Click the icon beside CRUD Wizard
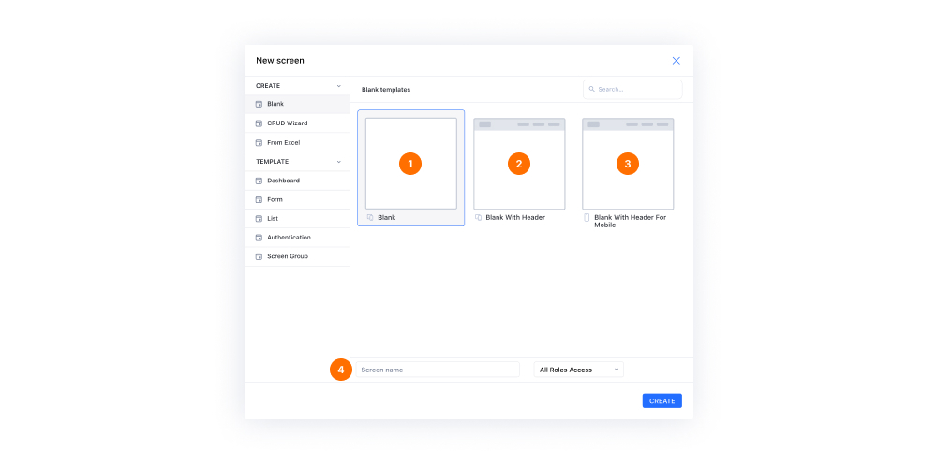Screen dimensions: 937x464 (x=259, y=123)
